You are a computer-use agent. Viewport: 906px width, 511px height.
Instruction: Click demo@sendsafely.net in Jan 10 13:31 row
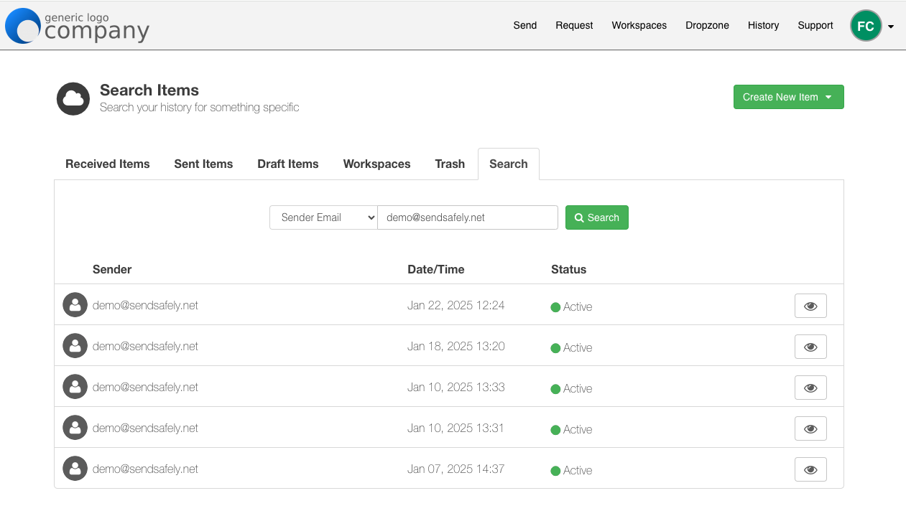click(145, 428)
